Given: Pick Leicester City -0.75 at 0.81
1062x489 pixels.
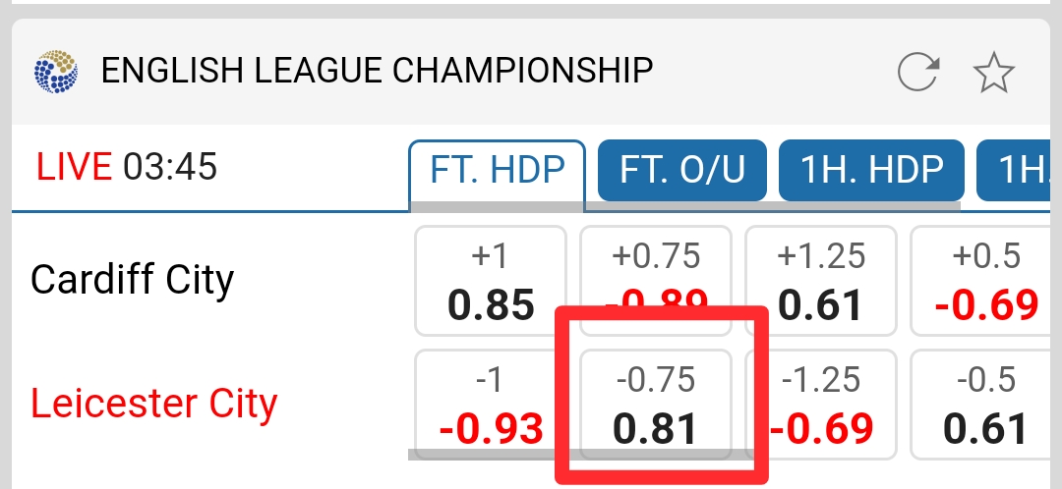Looking at the screenshot, I should (x=656, y=404).
